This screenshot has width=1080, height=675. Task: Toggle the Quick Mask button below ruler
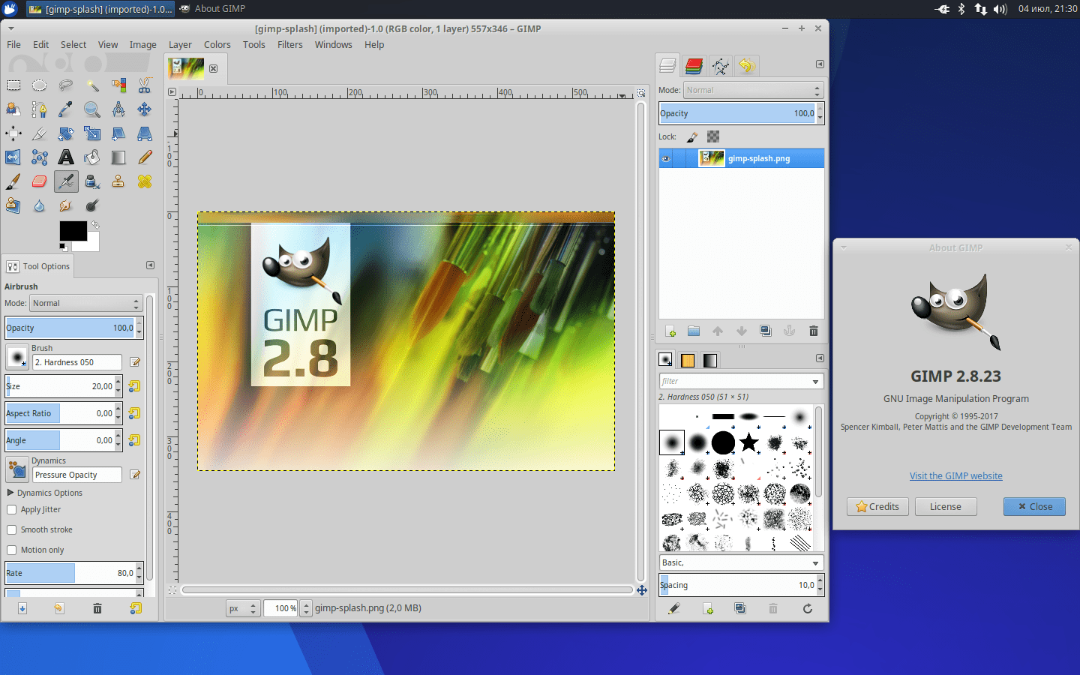tap(172, 590)
